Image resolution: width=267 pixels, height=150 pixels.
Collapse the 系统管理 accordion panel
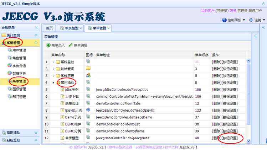point(36,43)
